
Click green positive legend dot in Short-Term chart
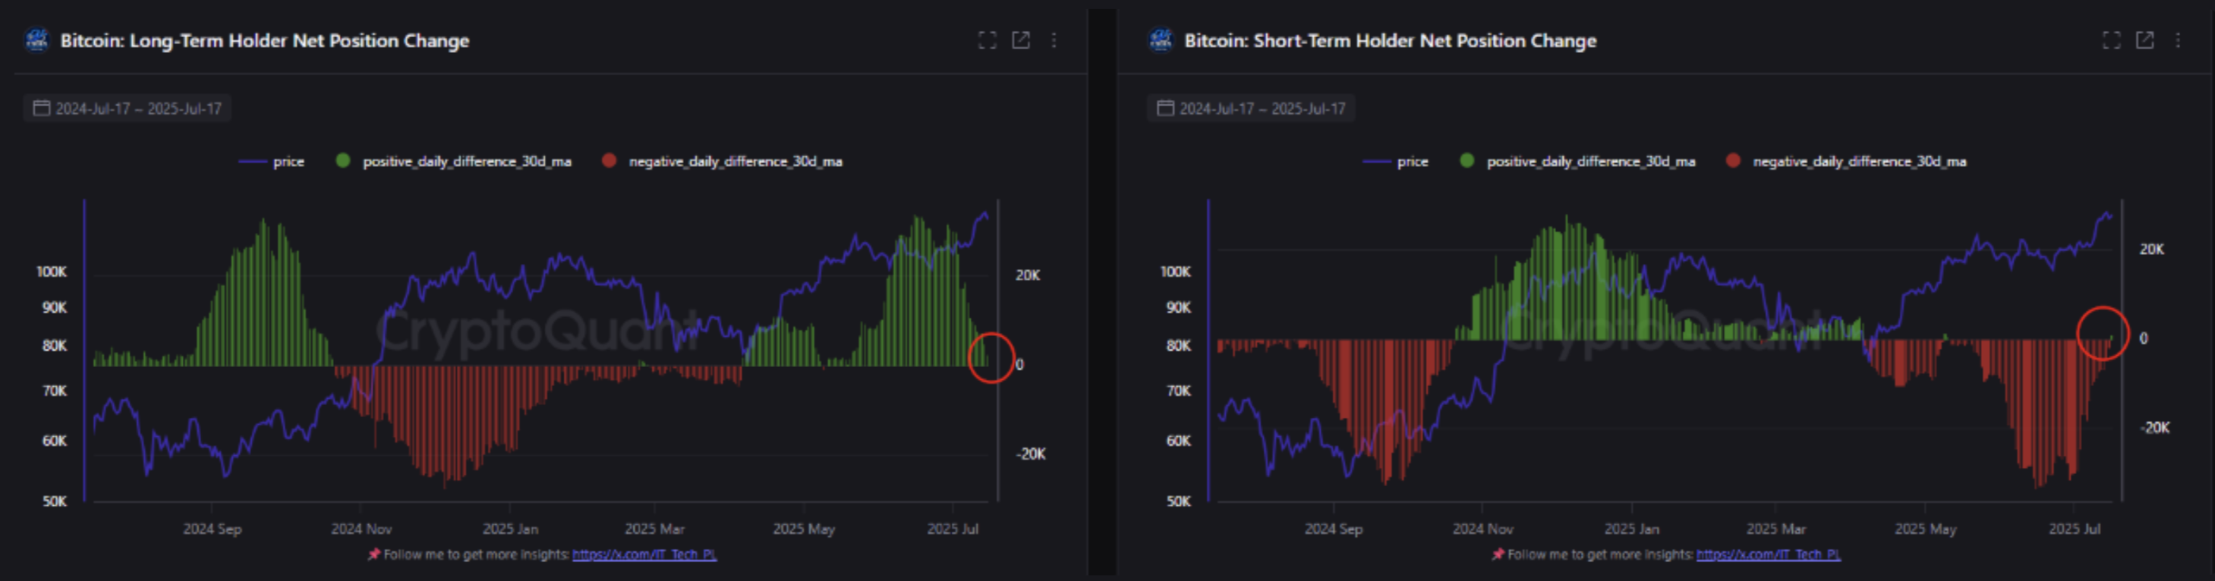point(1467,161)
